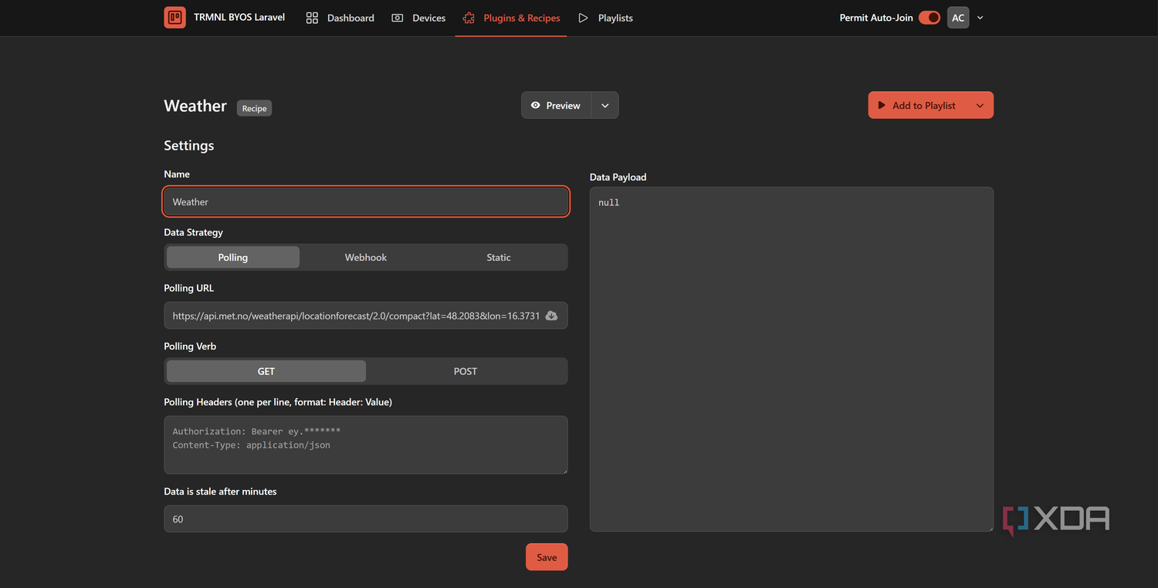Click the cloud download icon in Polling URL

(x=551, y=316)
